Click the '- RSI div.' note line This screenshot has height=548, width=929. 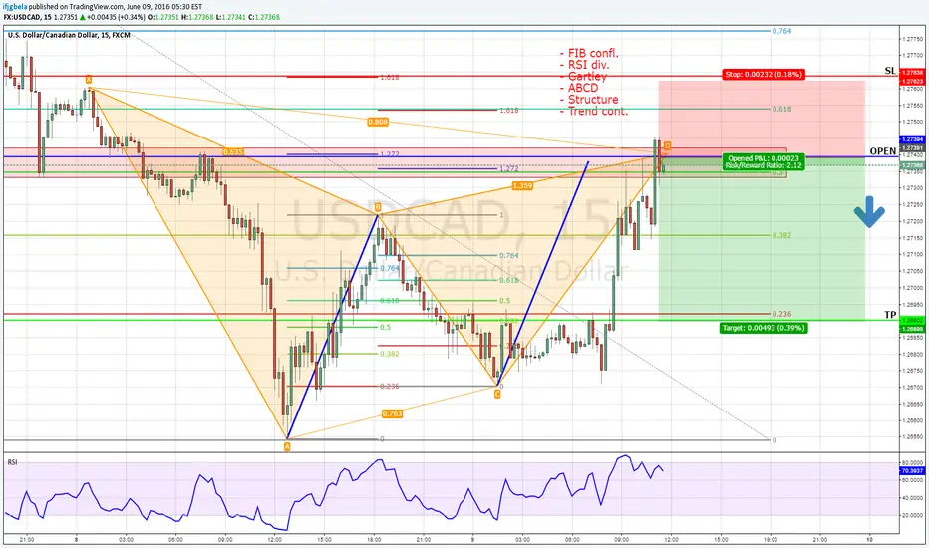[584, 65]
